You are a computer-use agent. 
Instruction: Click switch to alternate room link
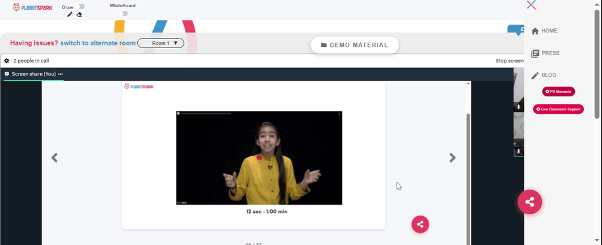tap(98, 43)
